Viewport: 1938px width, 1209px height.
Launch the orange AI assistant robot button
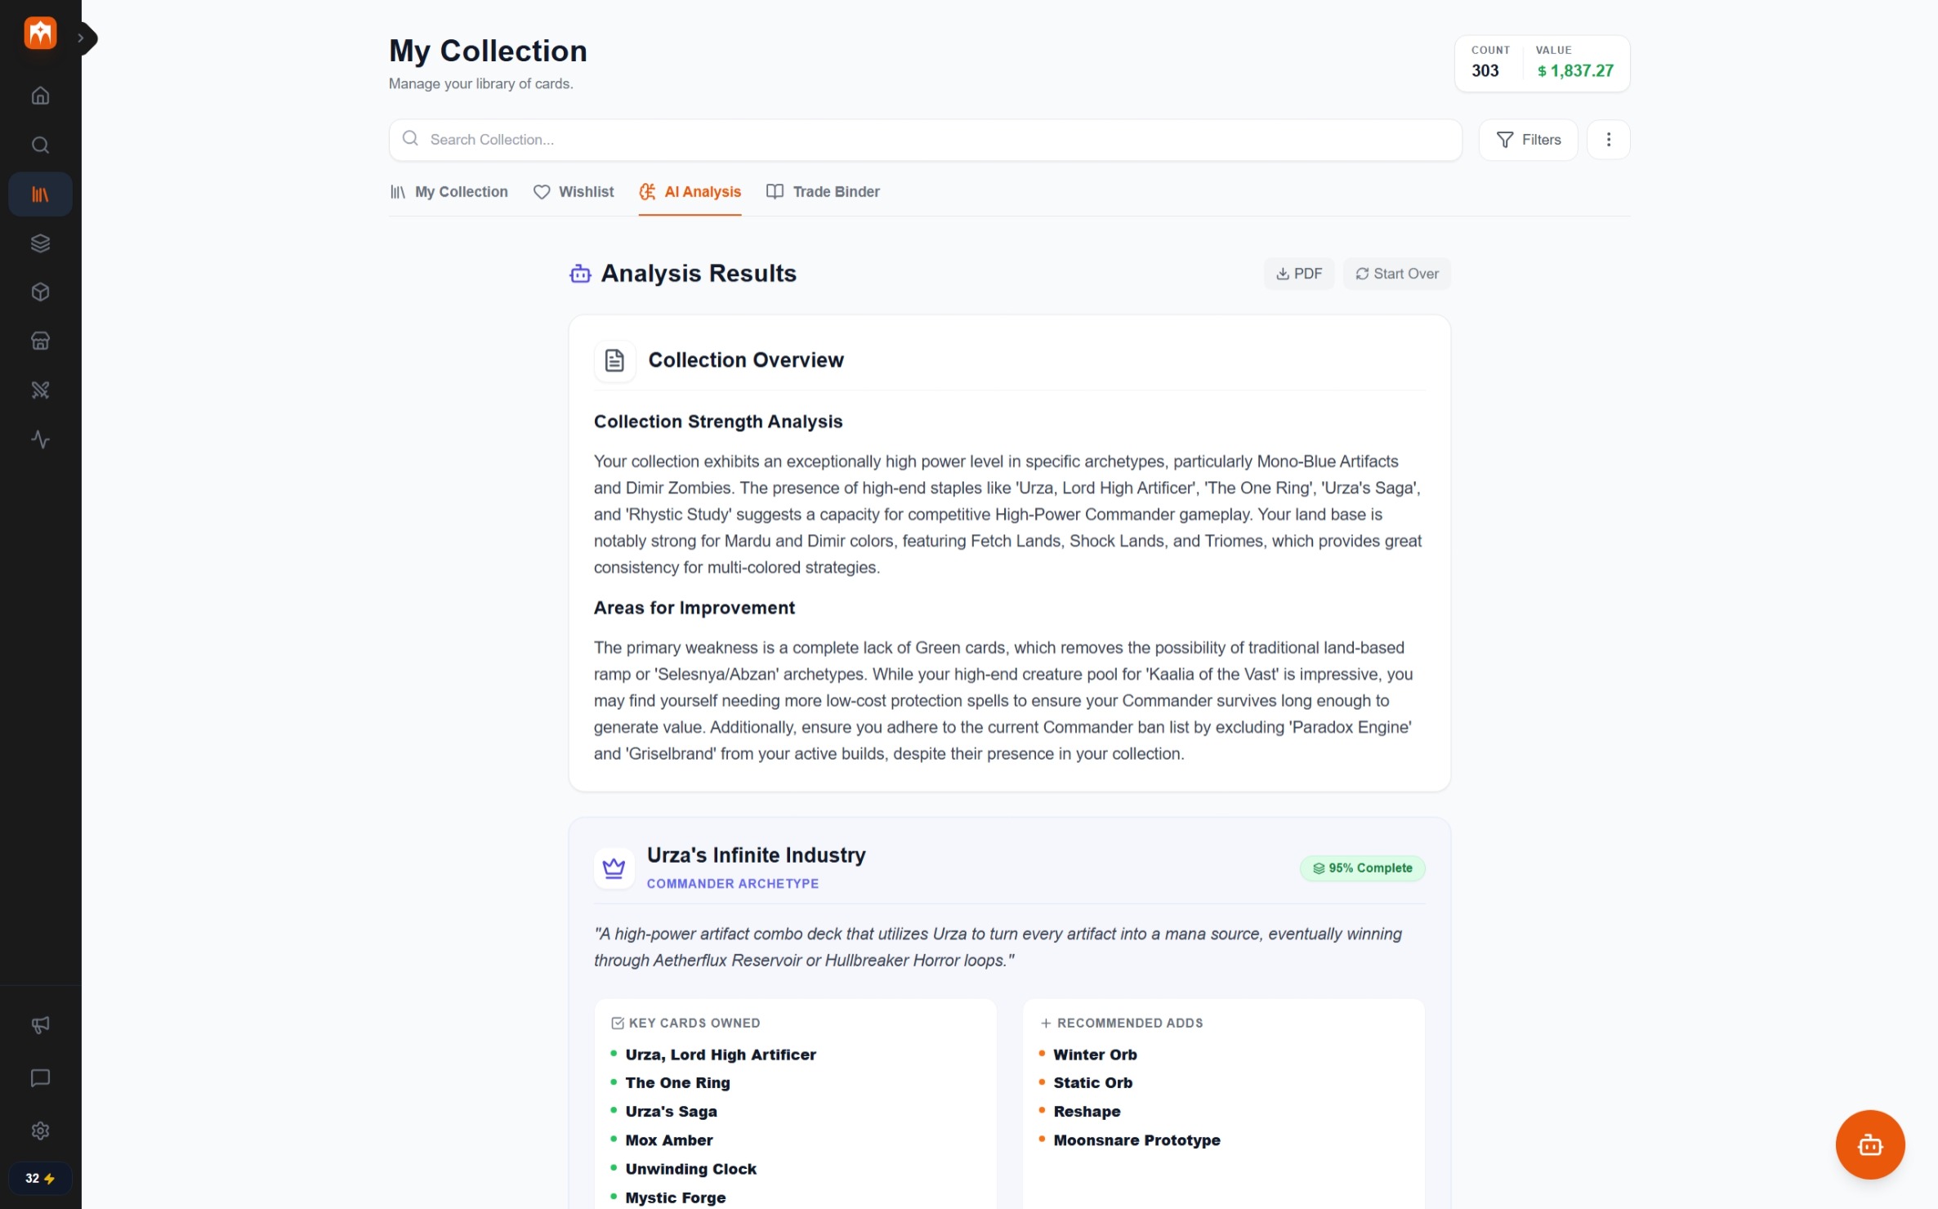coord(1869,1144)
